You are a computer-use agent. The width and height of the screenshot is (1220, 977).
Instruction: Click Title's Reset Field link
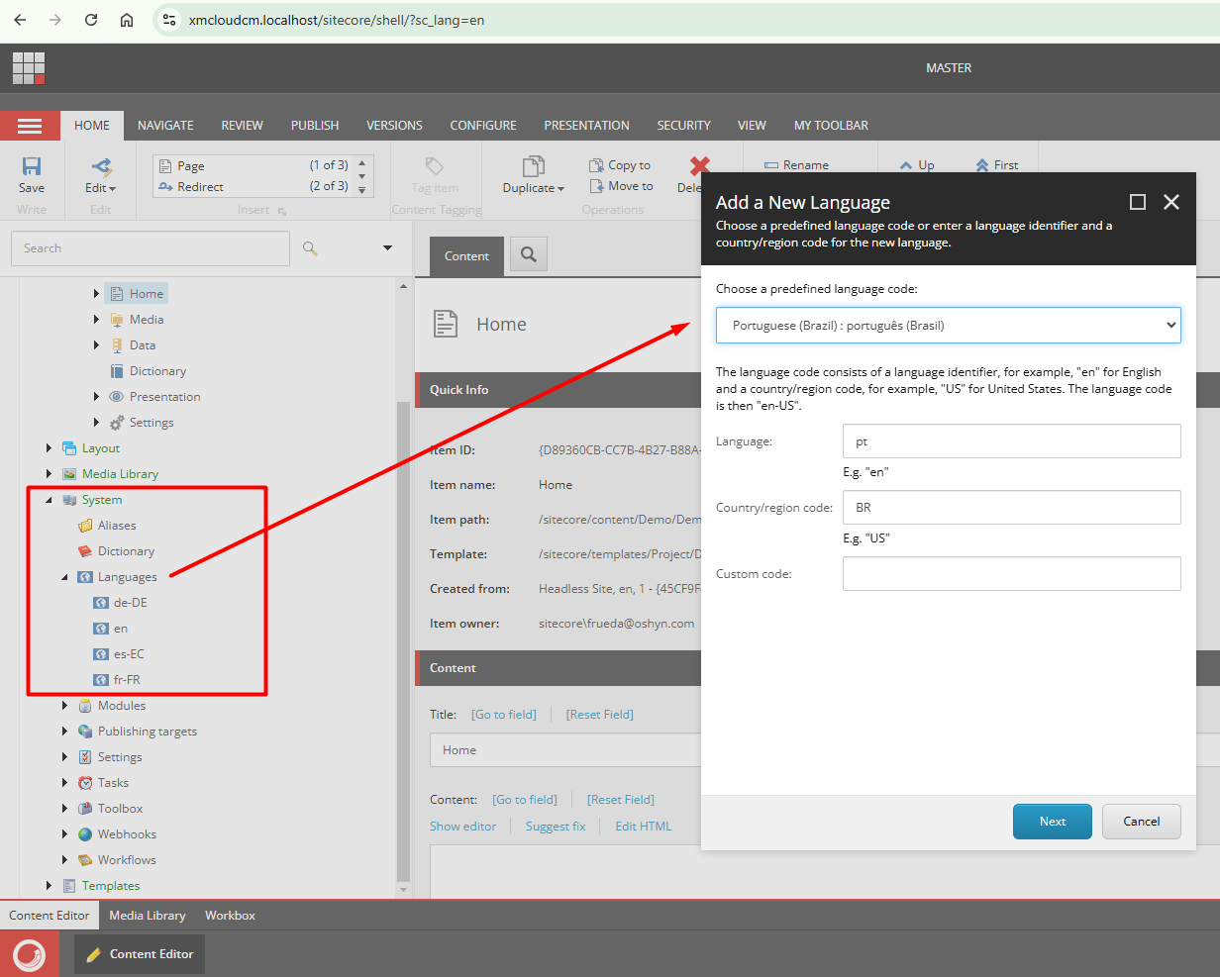[x=600, y=715]
